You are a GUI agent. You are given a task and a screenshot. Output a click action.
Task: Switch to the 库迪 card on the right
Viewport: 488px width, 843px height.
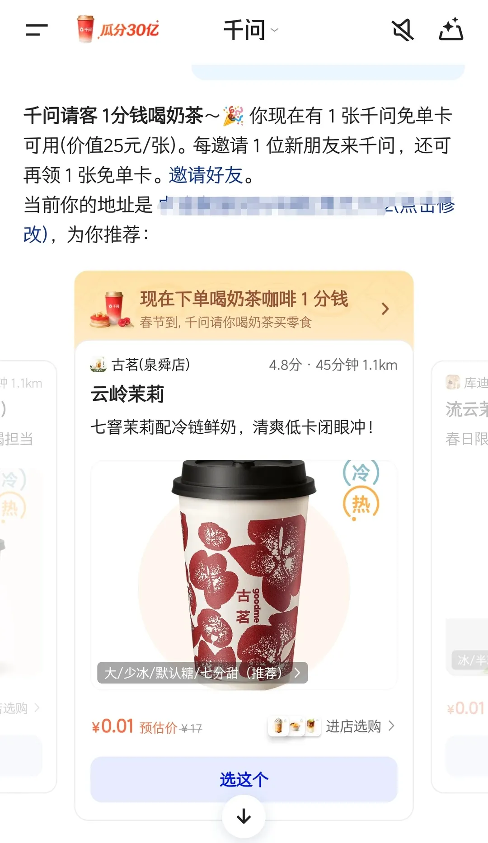(x=460, y=576)
